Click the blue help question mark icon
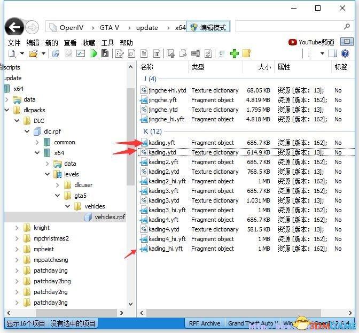Viewport: 359px width, 333px height. pos(345,53)
